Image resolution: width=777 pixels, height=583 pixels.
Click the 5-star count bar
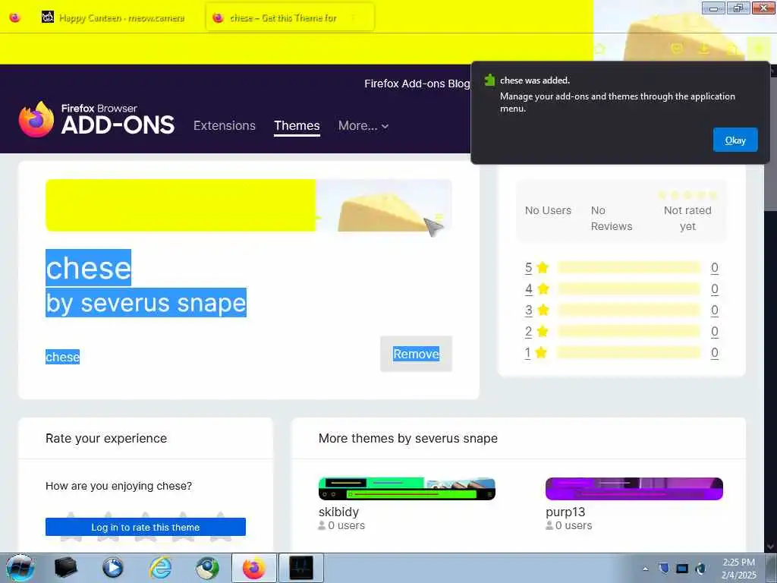[628, 268]
